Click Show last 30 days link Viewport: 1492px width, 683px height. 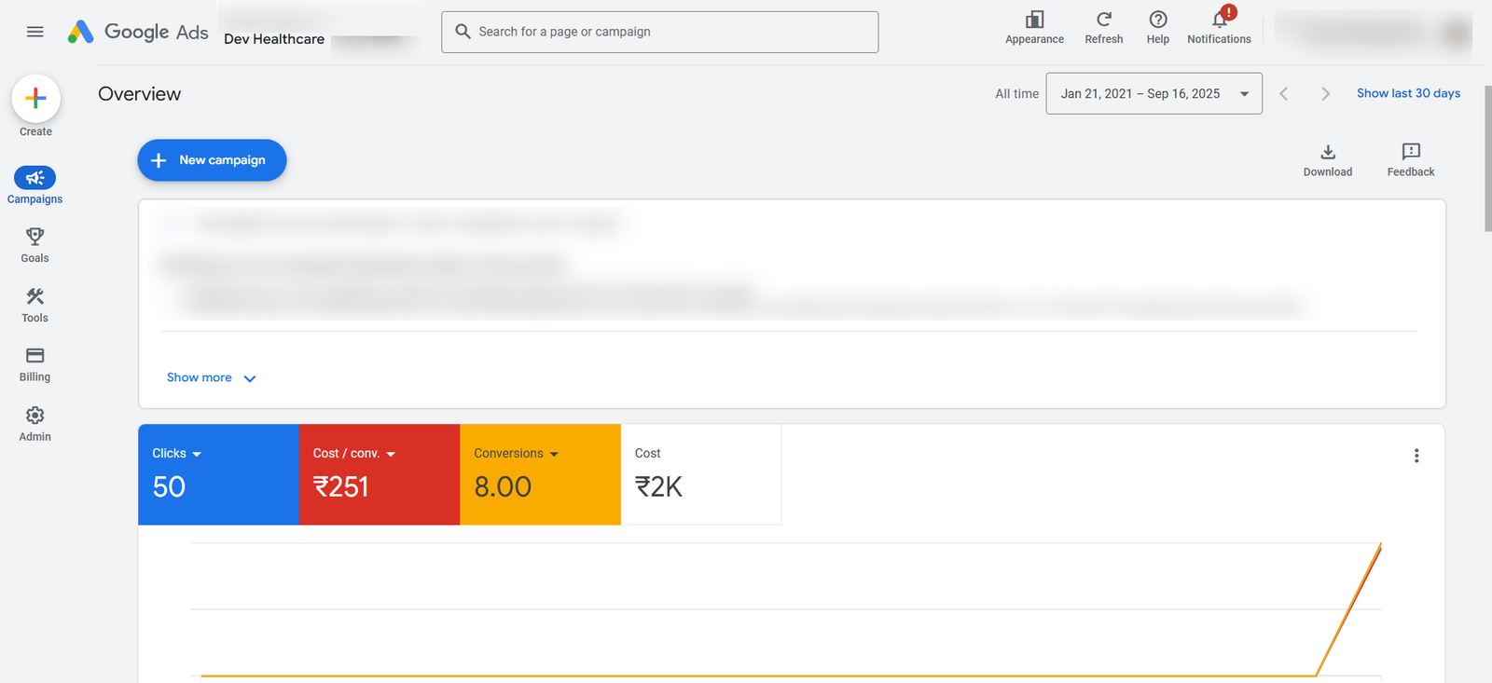coord(1408,93)
